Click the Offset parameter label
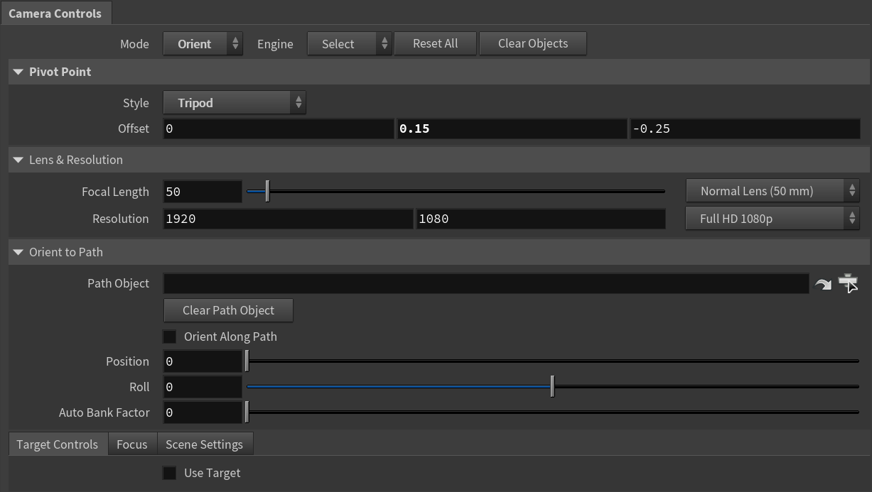 [134, 129]
